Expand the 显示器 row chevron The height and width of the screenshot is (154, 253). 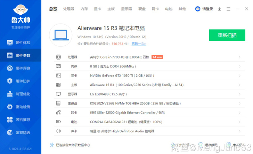pyautogui.click(x=239, y=94)
